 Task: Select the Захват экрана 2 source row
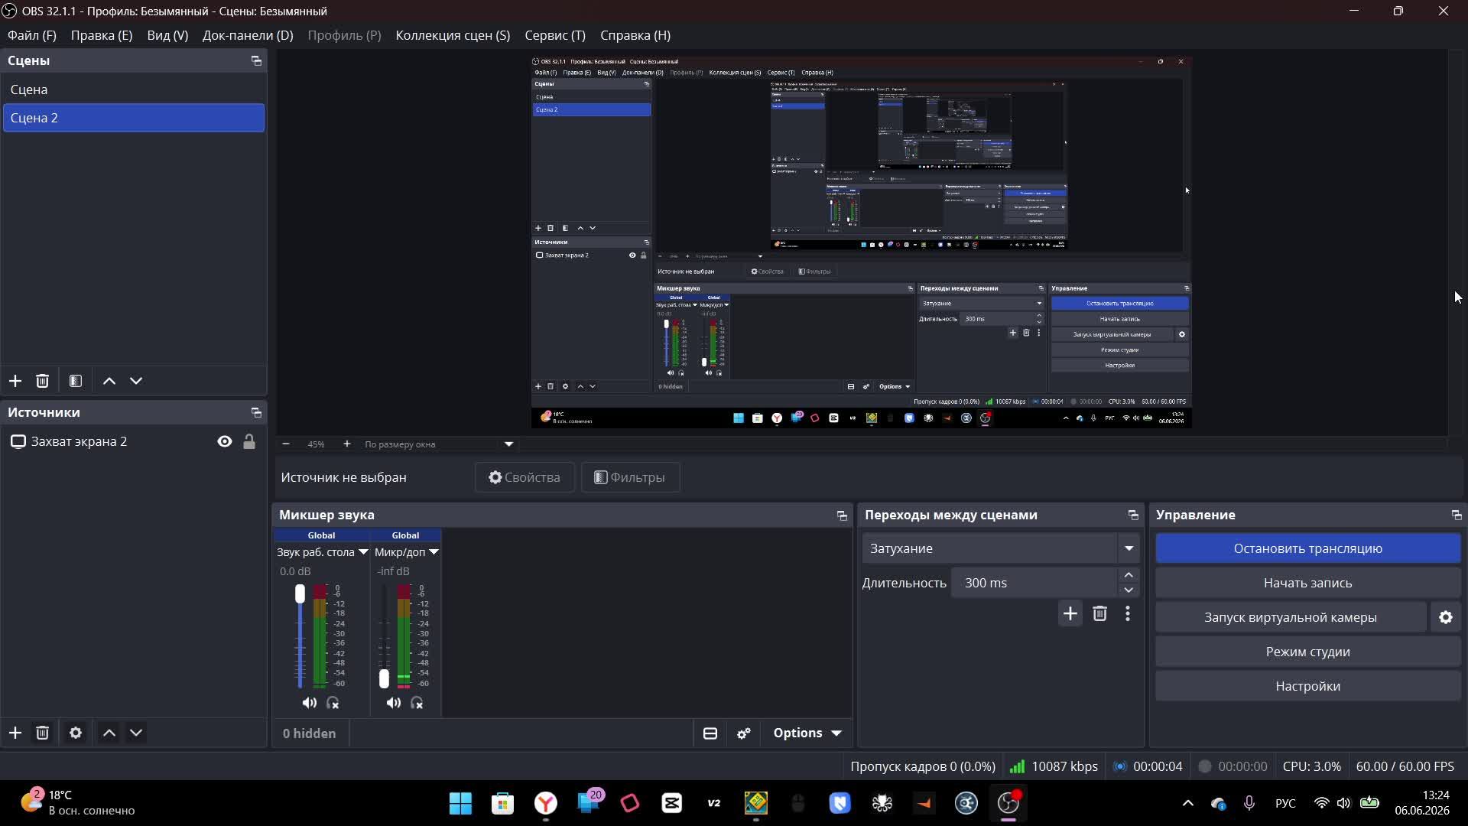point(134,441)
